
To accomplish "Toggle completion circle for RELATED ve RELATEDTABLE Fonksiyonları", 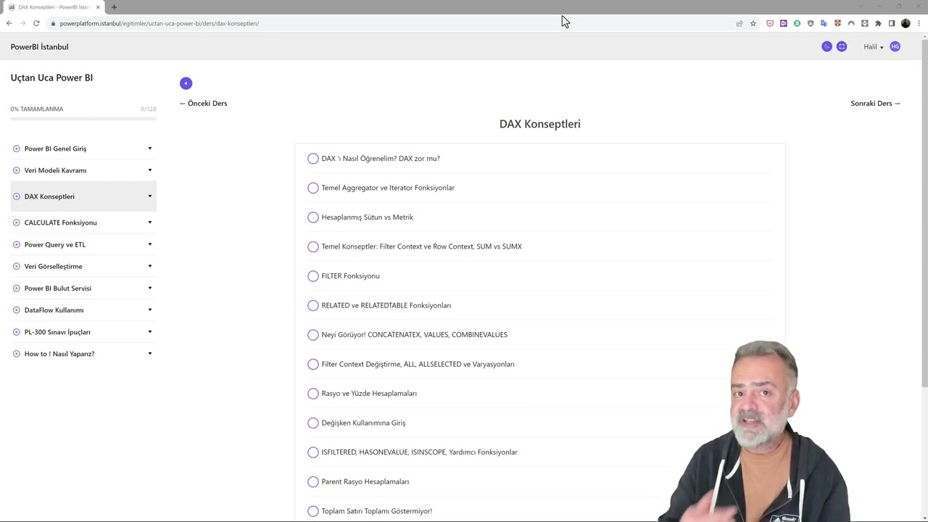I will (313, 305).
